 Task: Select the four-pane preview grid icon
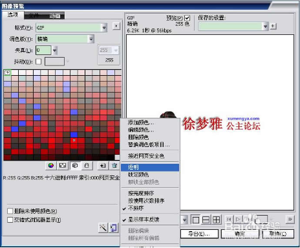point(217,220)
